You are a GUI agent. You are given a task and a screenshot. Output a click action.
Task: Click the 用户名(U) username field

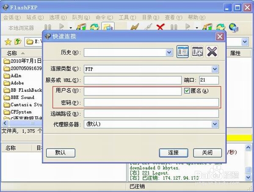[x=133, y=91]
